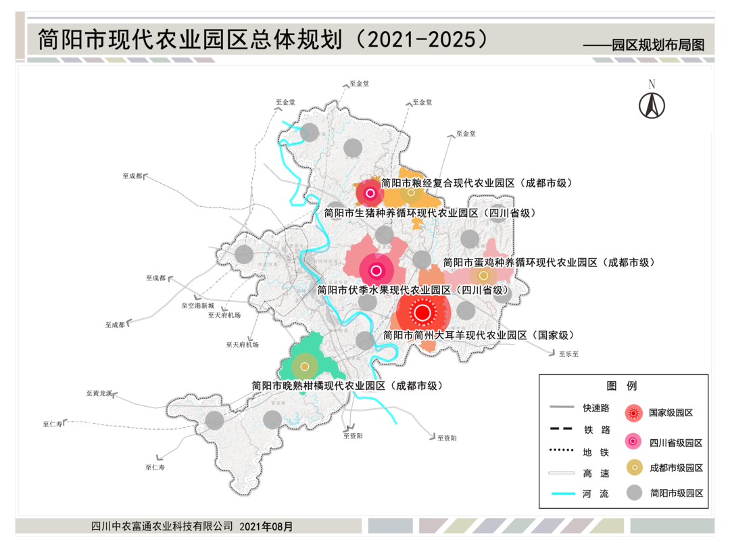
Task: Click the year range (2021-2025) in title
Action: click(x=422, y=39)
